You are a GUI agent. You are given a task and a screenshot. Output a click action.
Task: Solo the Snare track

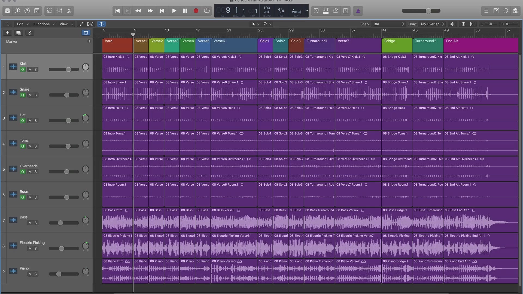pos(35,95)
